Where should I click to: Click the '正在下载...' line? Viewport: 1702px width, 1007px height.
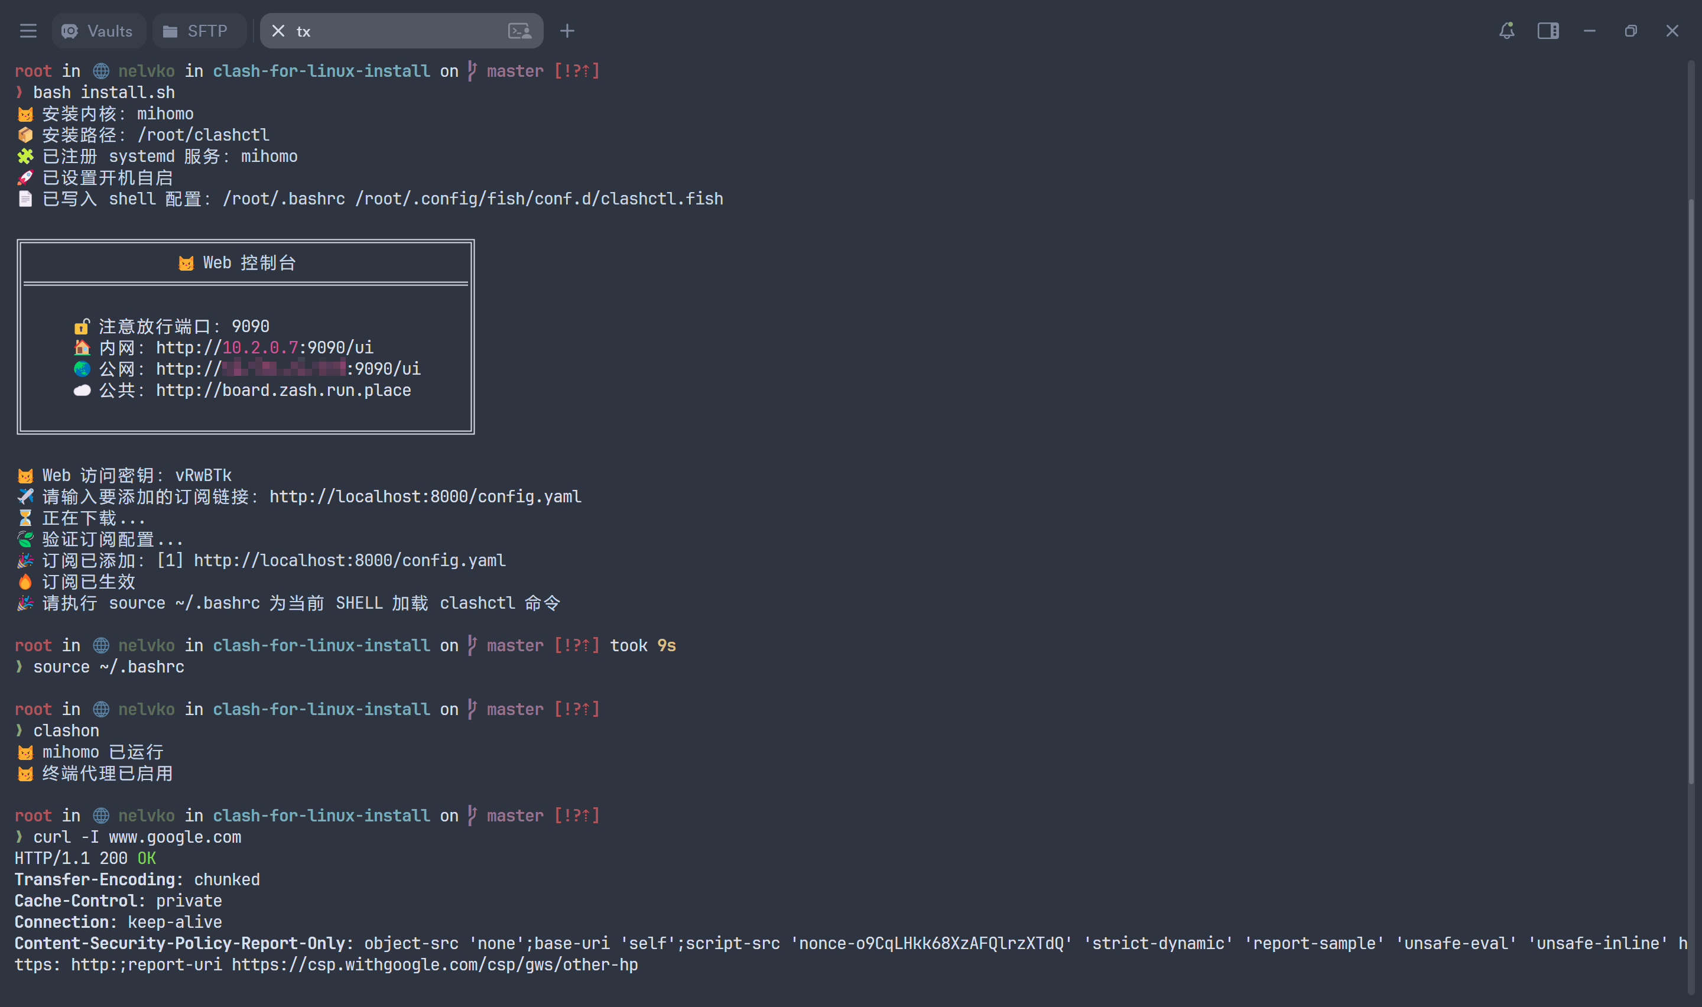point(82,518)
